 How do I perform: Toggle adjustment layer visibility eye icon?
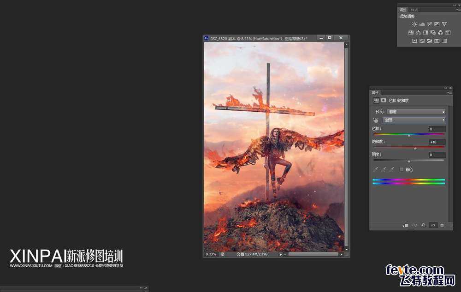[433, 225]
